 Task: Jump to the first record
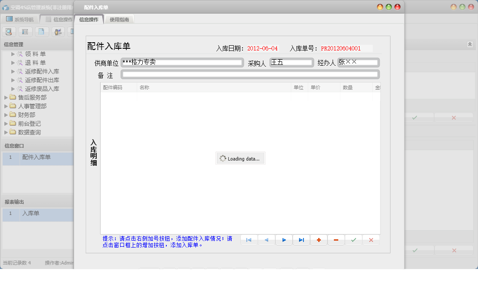(249, 240)
